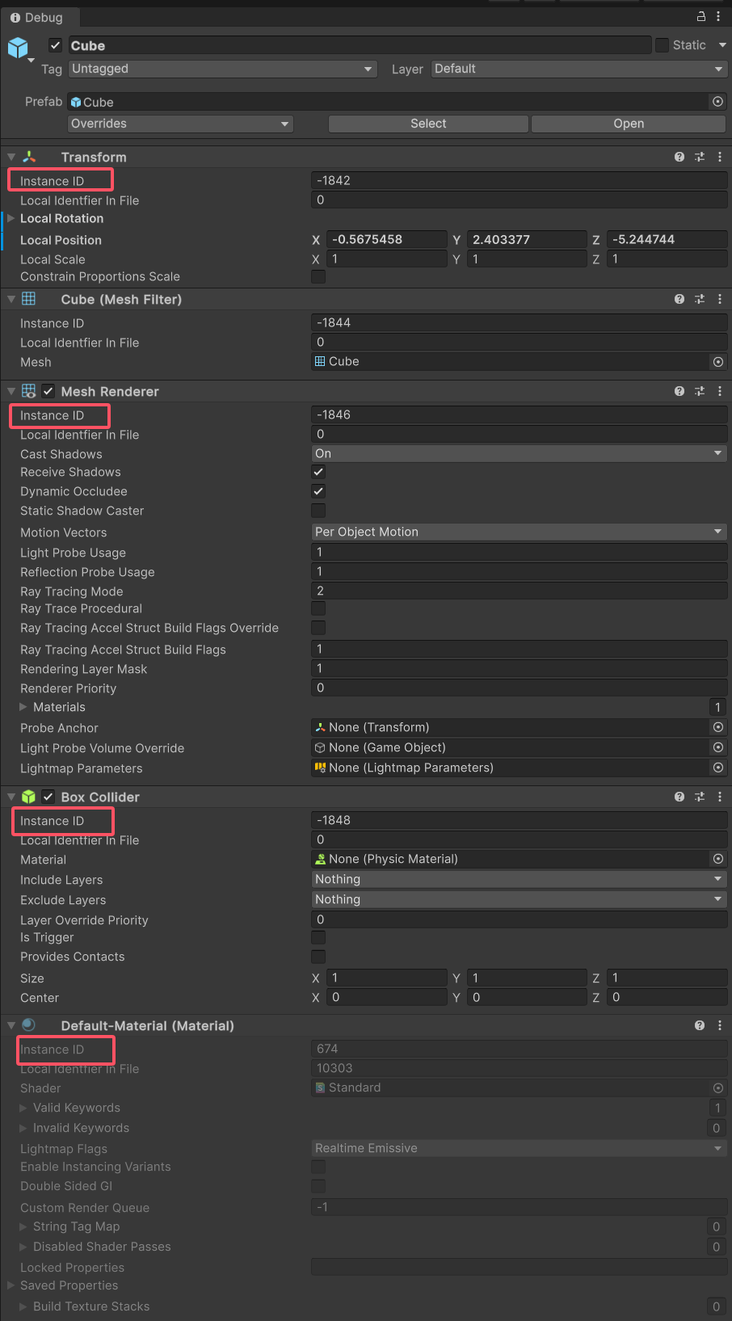The image size is (732, 1321).
Task: Click the Mesh field object picker icon
Action: point(718,362)
